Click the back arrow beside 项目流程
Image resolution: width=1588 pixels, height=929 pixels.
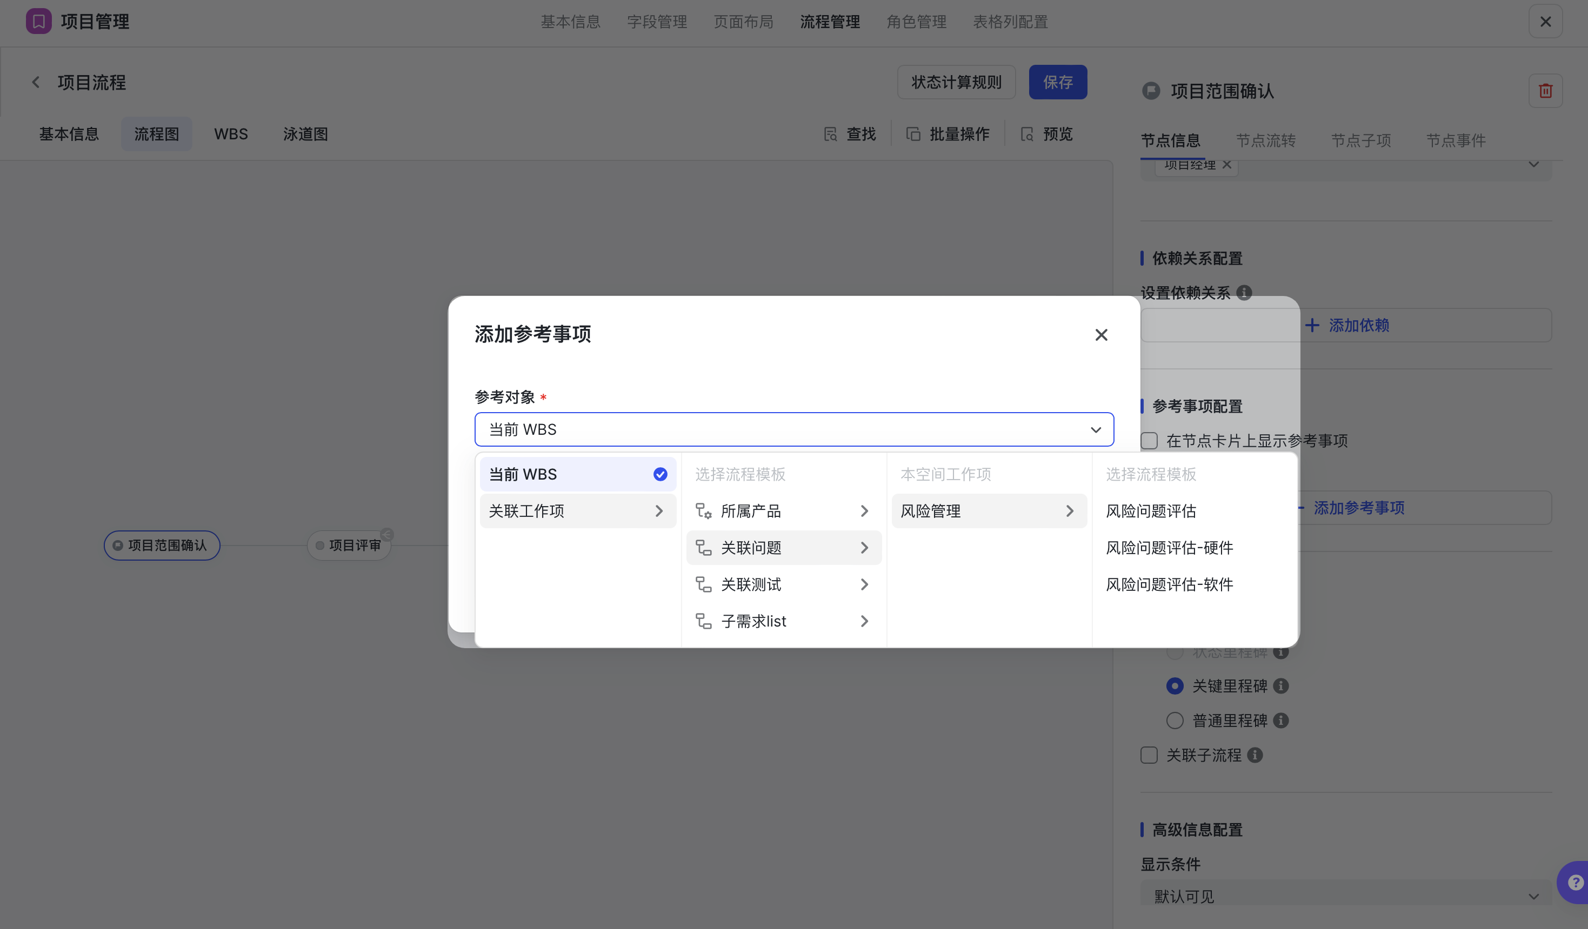tap(36, 83)
